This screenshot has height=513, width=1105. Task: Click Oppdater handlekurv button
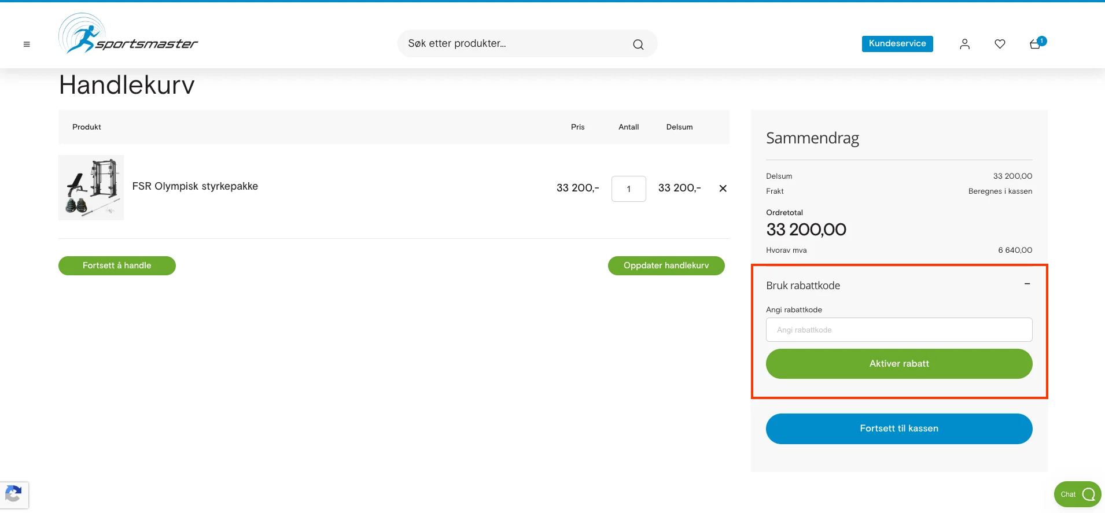point(666,265)
